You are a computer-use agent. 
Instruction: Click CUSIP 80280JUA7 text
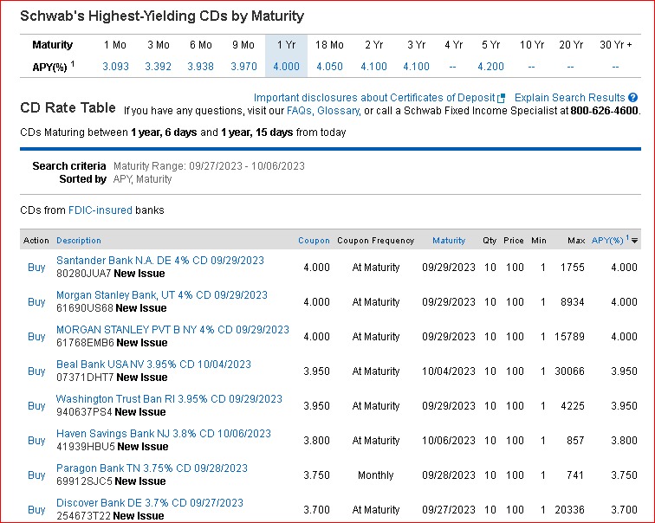tap(84, 274)
